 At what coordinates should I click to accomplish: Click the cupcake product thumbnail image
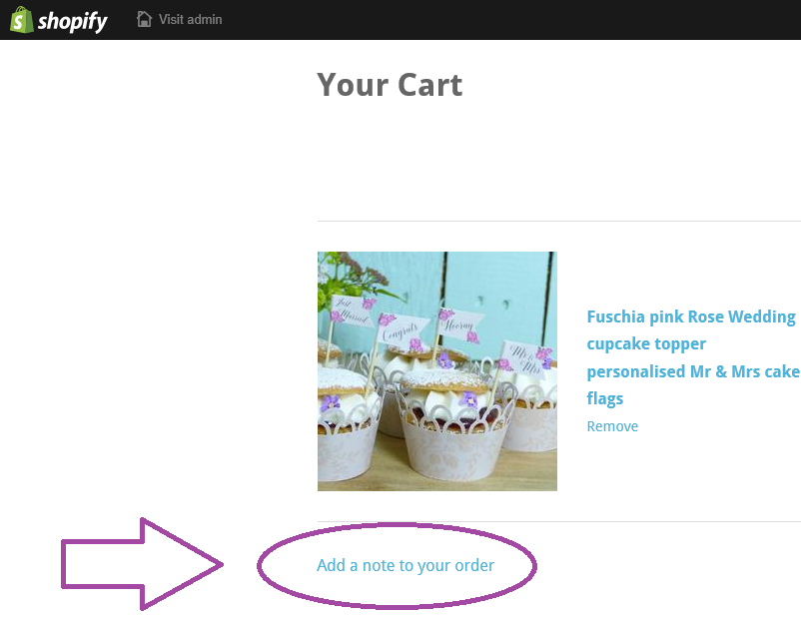point(437,371)
